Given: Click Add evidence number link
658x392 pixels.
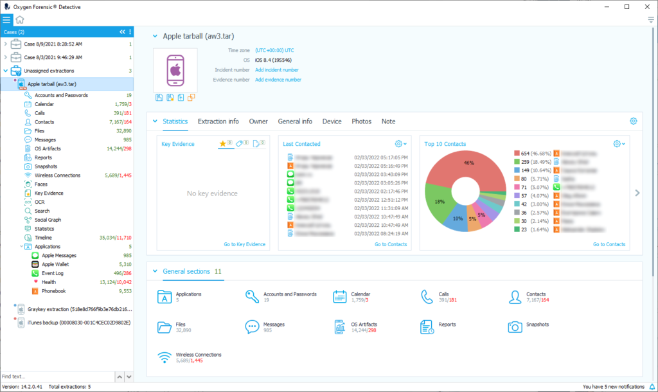Looking at the screenshot, I should point(278,80).
